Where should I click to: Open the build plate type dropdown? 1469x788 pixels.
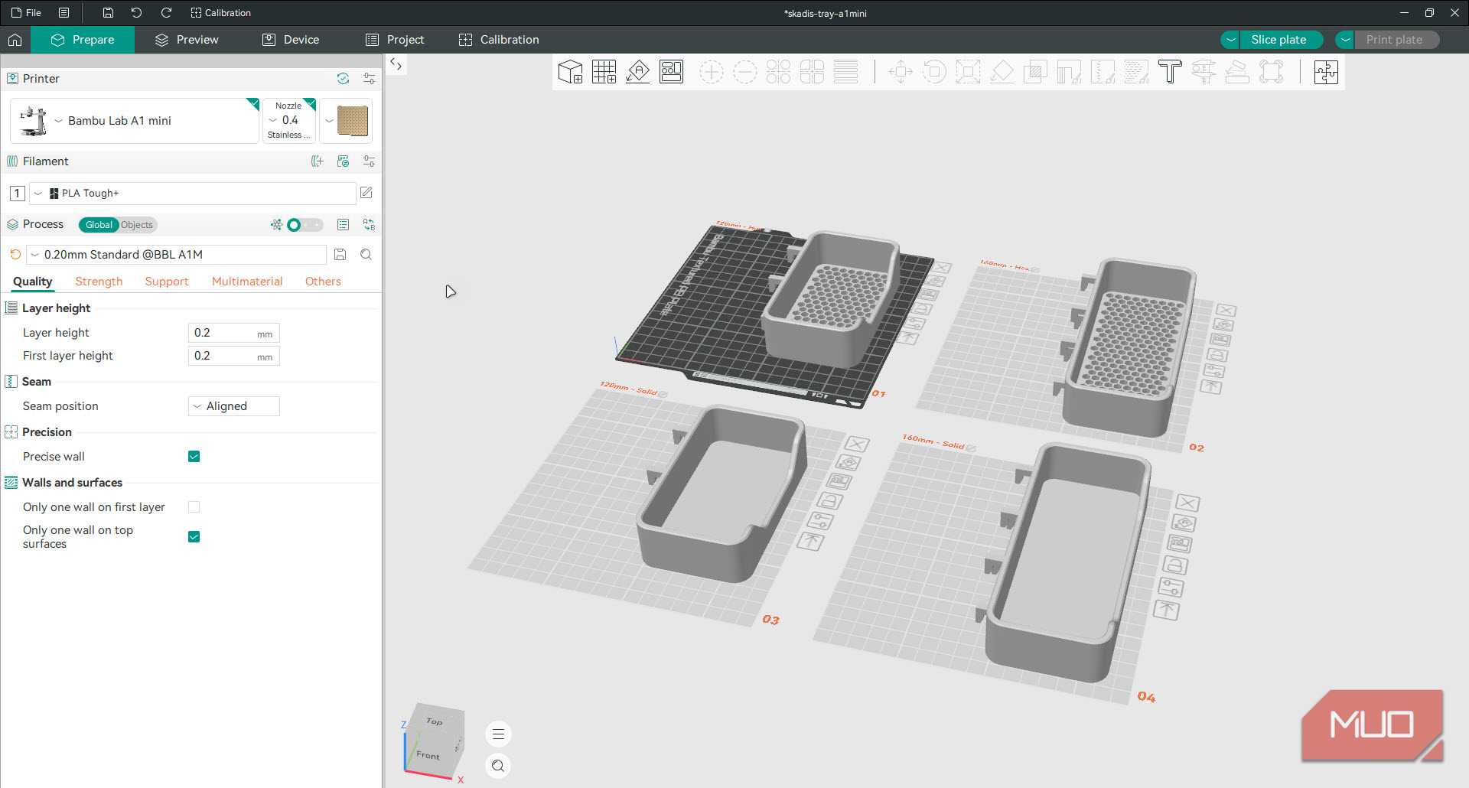[346, 121]
